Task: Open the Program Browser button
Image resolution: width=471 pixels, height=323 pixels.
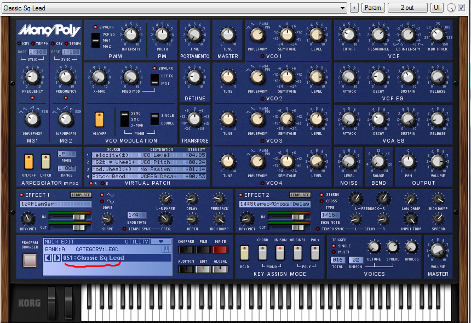Action: [x=30, y=260]
